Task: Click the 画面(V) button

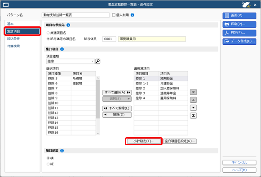Action: click(239, 16)
